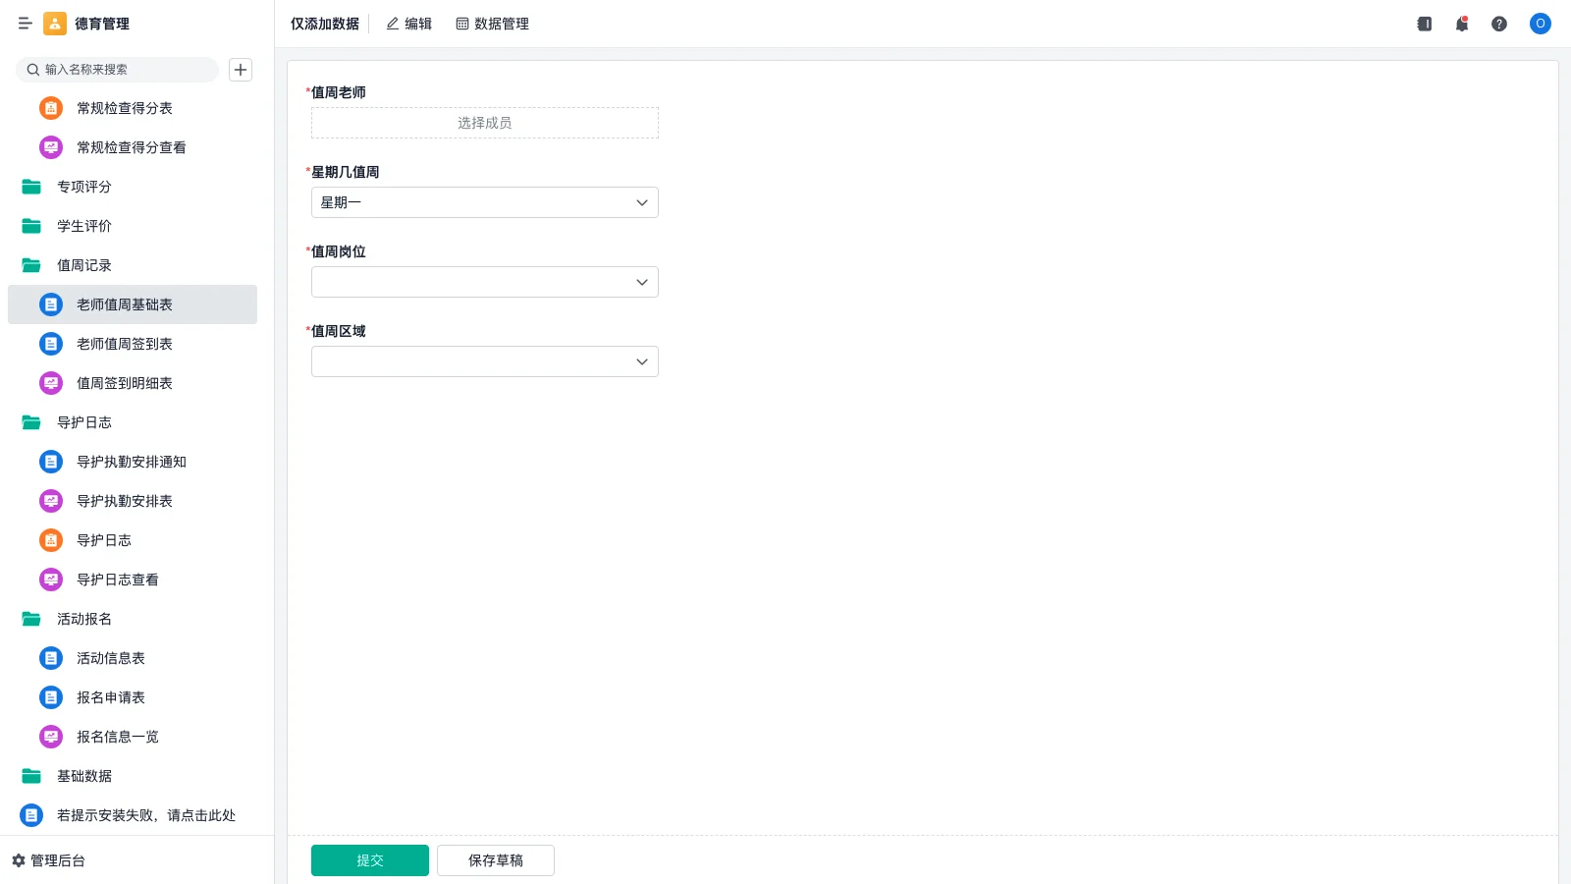Switch to the 编辑 tab
1571x884 pixels.
click(x=409, y=24)
